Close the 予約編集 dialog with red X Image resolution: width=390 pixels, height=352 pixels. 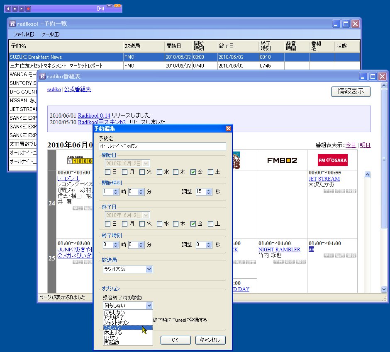[x=228, y=128]
